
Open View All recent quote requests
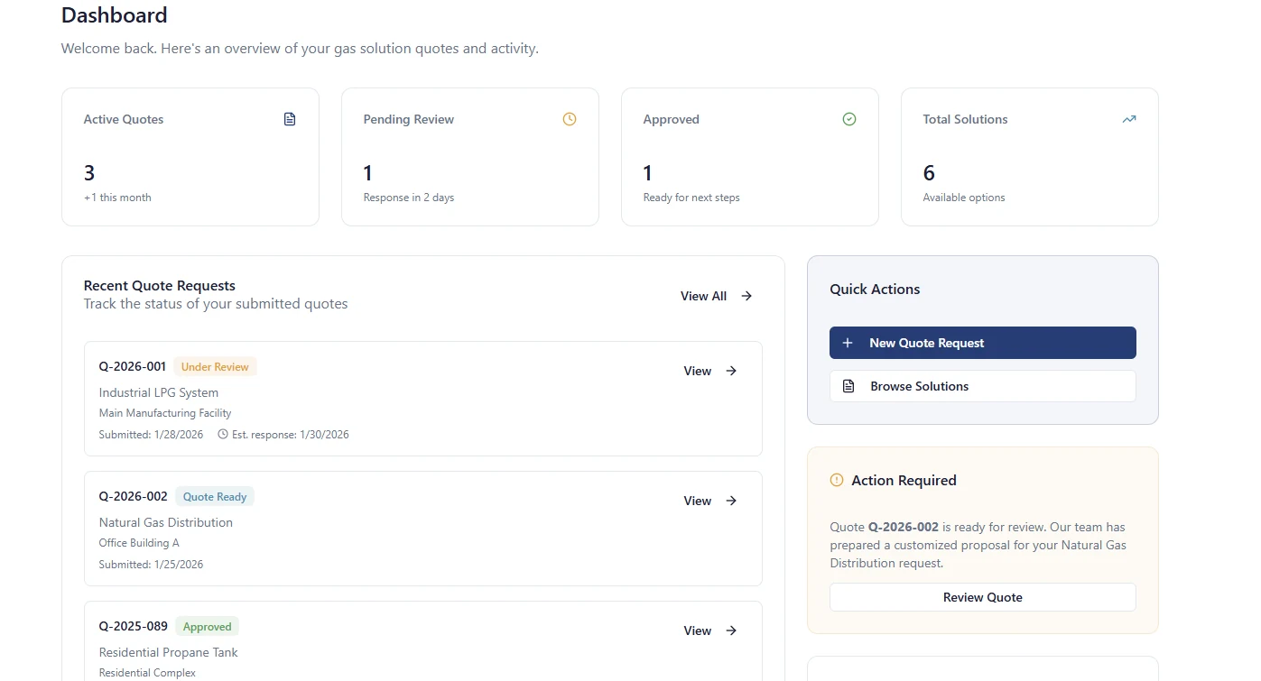717,296
